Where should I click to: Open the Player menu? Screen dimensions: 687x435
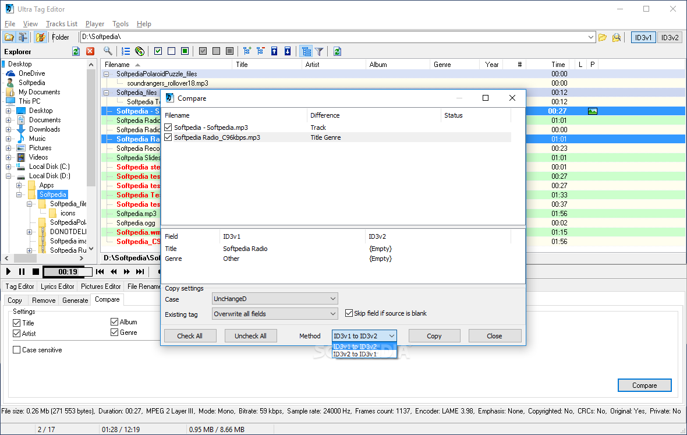pyautogui.click(x=95, y=24)
